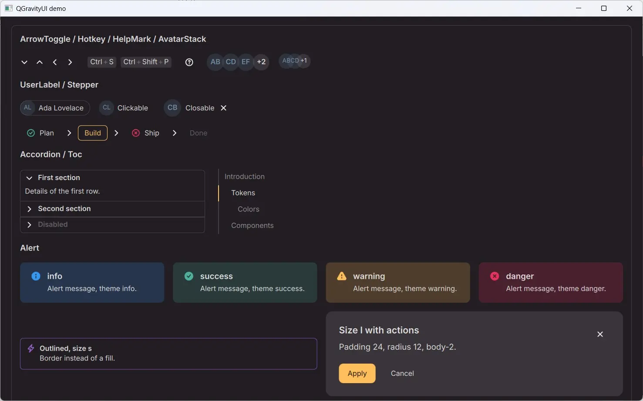Click text 'Details of the first row.'
Image resolution: width=643 pixels, height=401 pixels.
(62, 191)
